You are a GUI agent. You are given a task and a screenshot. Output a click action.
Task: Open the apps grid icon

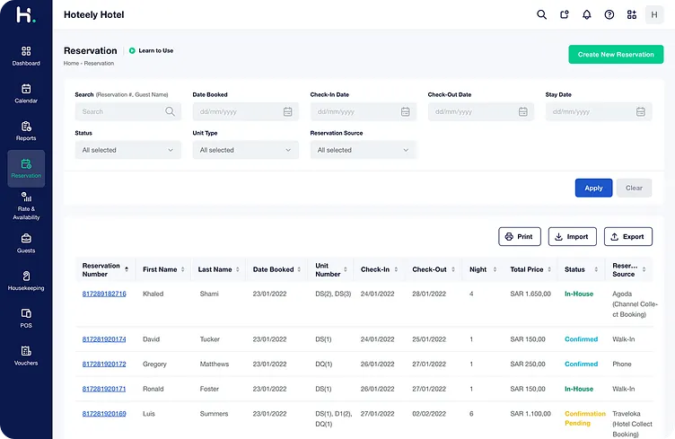click(632, 14)
